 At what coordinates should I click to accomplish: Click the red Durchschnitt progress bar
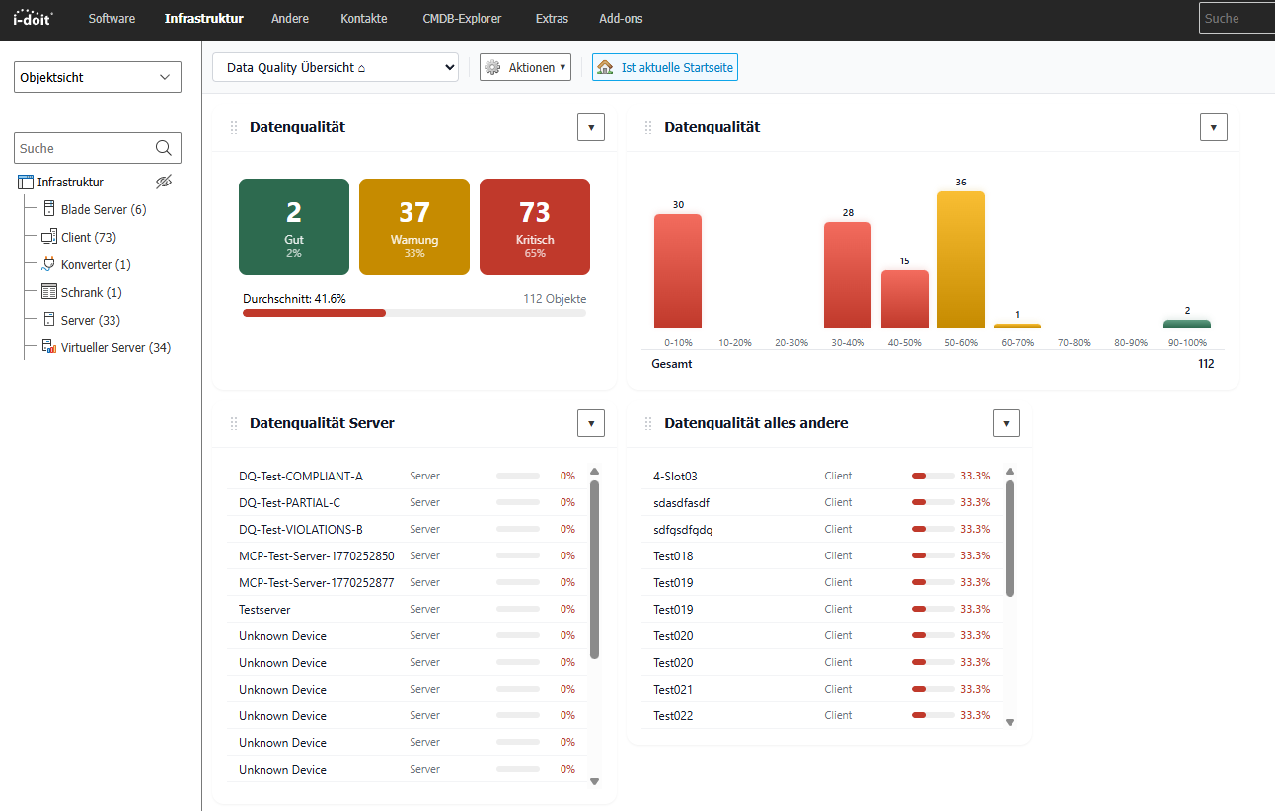pos(314,313)
